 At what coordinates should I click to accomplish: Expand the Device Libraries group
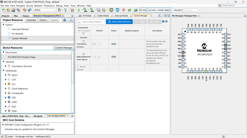(x=78, y=67)
